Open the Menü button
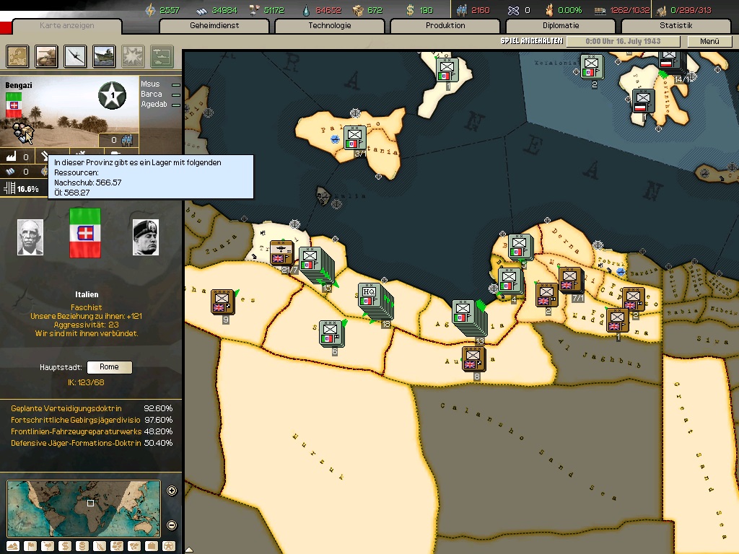The height and width of the screenshot is (554, 739). click(x=710, y=41)
